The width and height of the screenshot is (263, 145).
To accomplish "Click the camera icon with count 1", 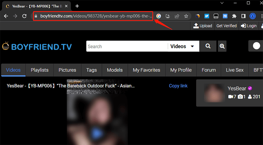I will (240, 97).
